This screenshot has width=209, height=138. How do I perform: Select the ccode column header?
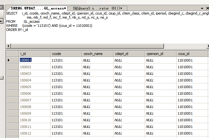(66, 54)
